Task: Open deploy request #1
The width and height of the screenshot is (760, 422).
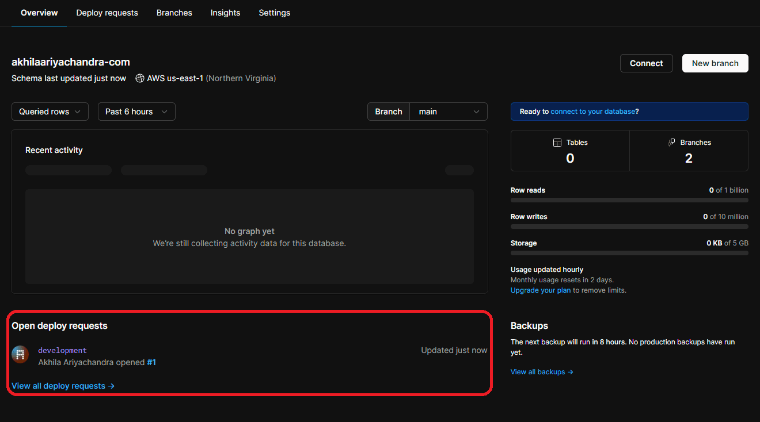Action: click(x=151, y=362)
